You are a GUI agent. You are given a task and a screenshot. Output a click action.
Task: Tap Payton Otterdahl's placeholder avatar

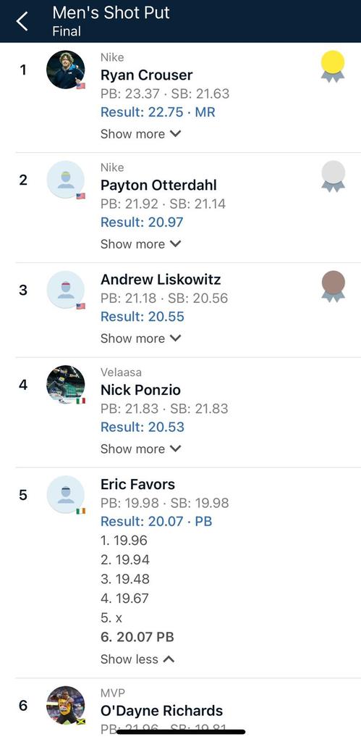coord(66,180)
